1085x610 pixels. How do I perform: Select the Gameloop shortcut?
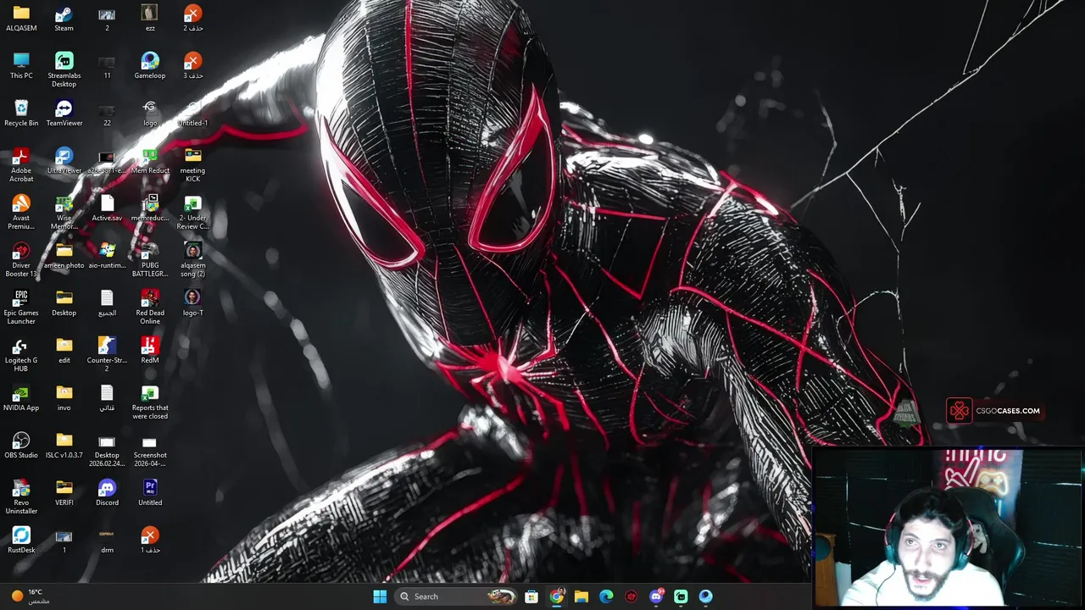tap(150, 65)
